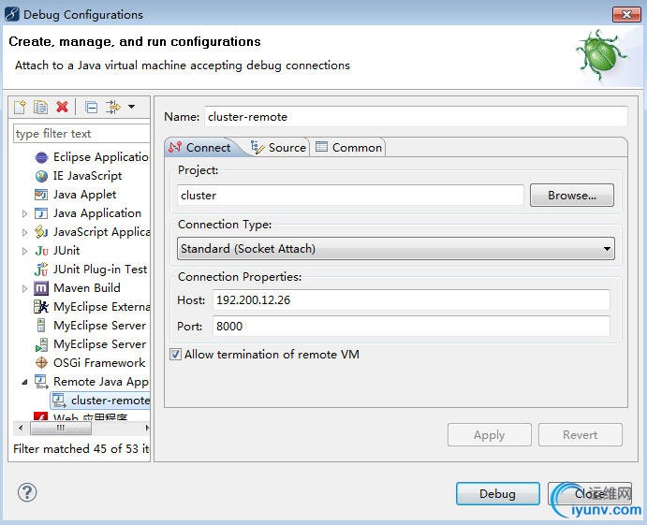Viewport: 647px width, 525px height.
Task: Click the filter launch configurations icon
Action: coord(112,108)
